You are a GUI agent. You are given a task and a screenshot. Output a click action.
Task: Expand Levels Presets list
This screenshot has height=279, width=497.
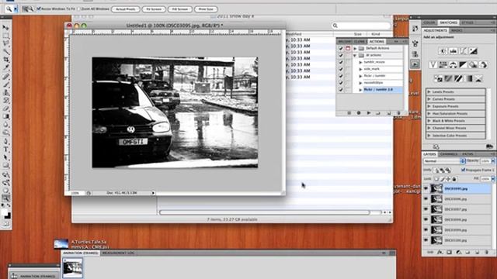[429, 91]
